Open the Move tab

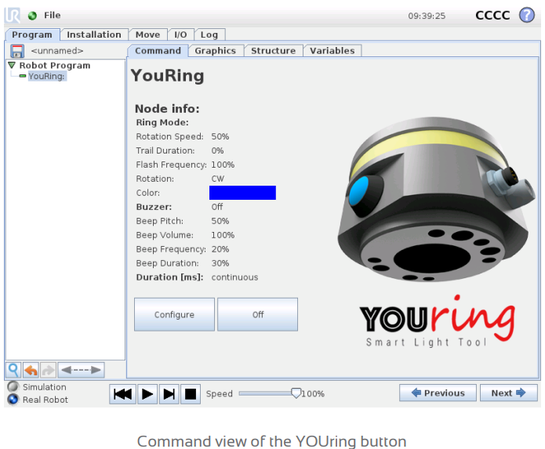point(147,34)
